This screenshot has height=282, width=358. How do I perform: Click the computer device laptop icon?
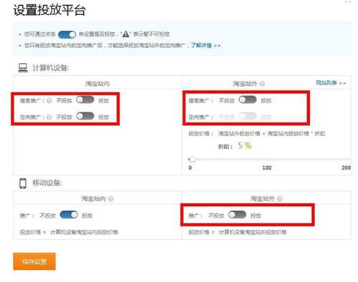pos(23,68)
